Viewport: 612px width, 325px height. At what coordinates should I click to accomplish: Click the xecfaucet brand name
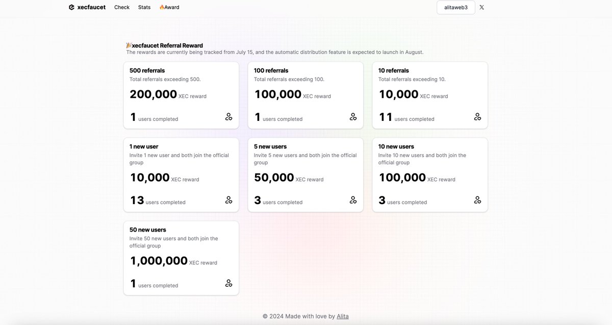click(91, 7)
